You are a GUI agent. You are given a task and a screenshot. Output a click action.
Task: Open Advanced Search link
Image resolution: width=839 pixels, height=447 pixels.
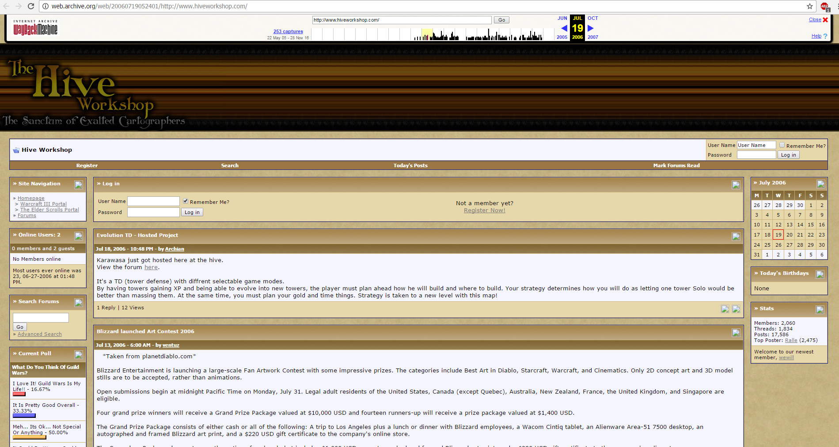tap(40, 334)
